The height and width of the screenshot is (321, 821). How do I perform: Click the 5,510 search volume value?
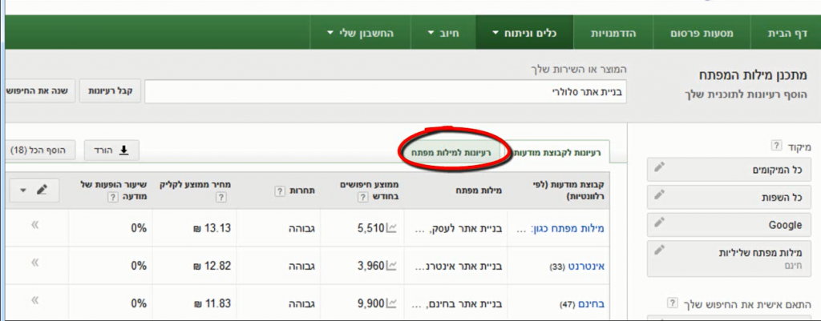pyautogui.click(x=371, y=228)
